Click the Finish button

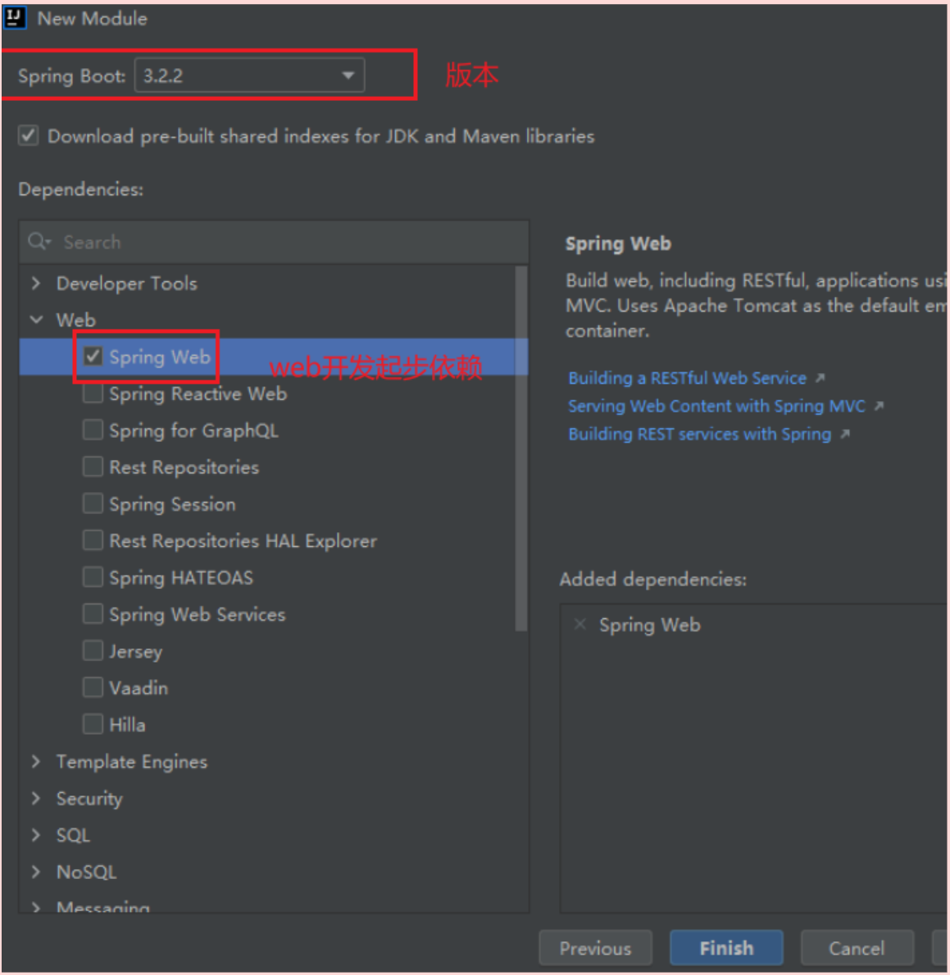[x=725, y=947]
